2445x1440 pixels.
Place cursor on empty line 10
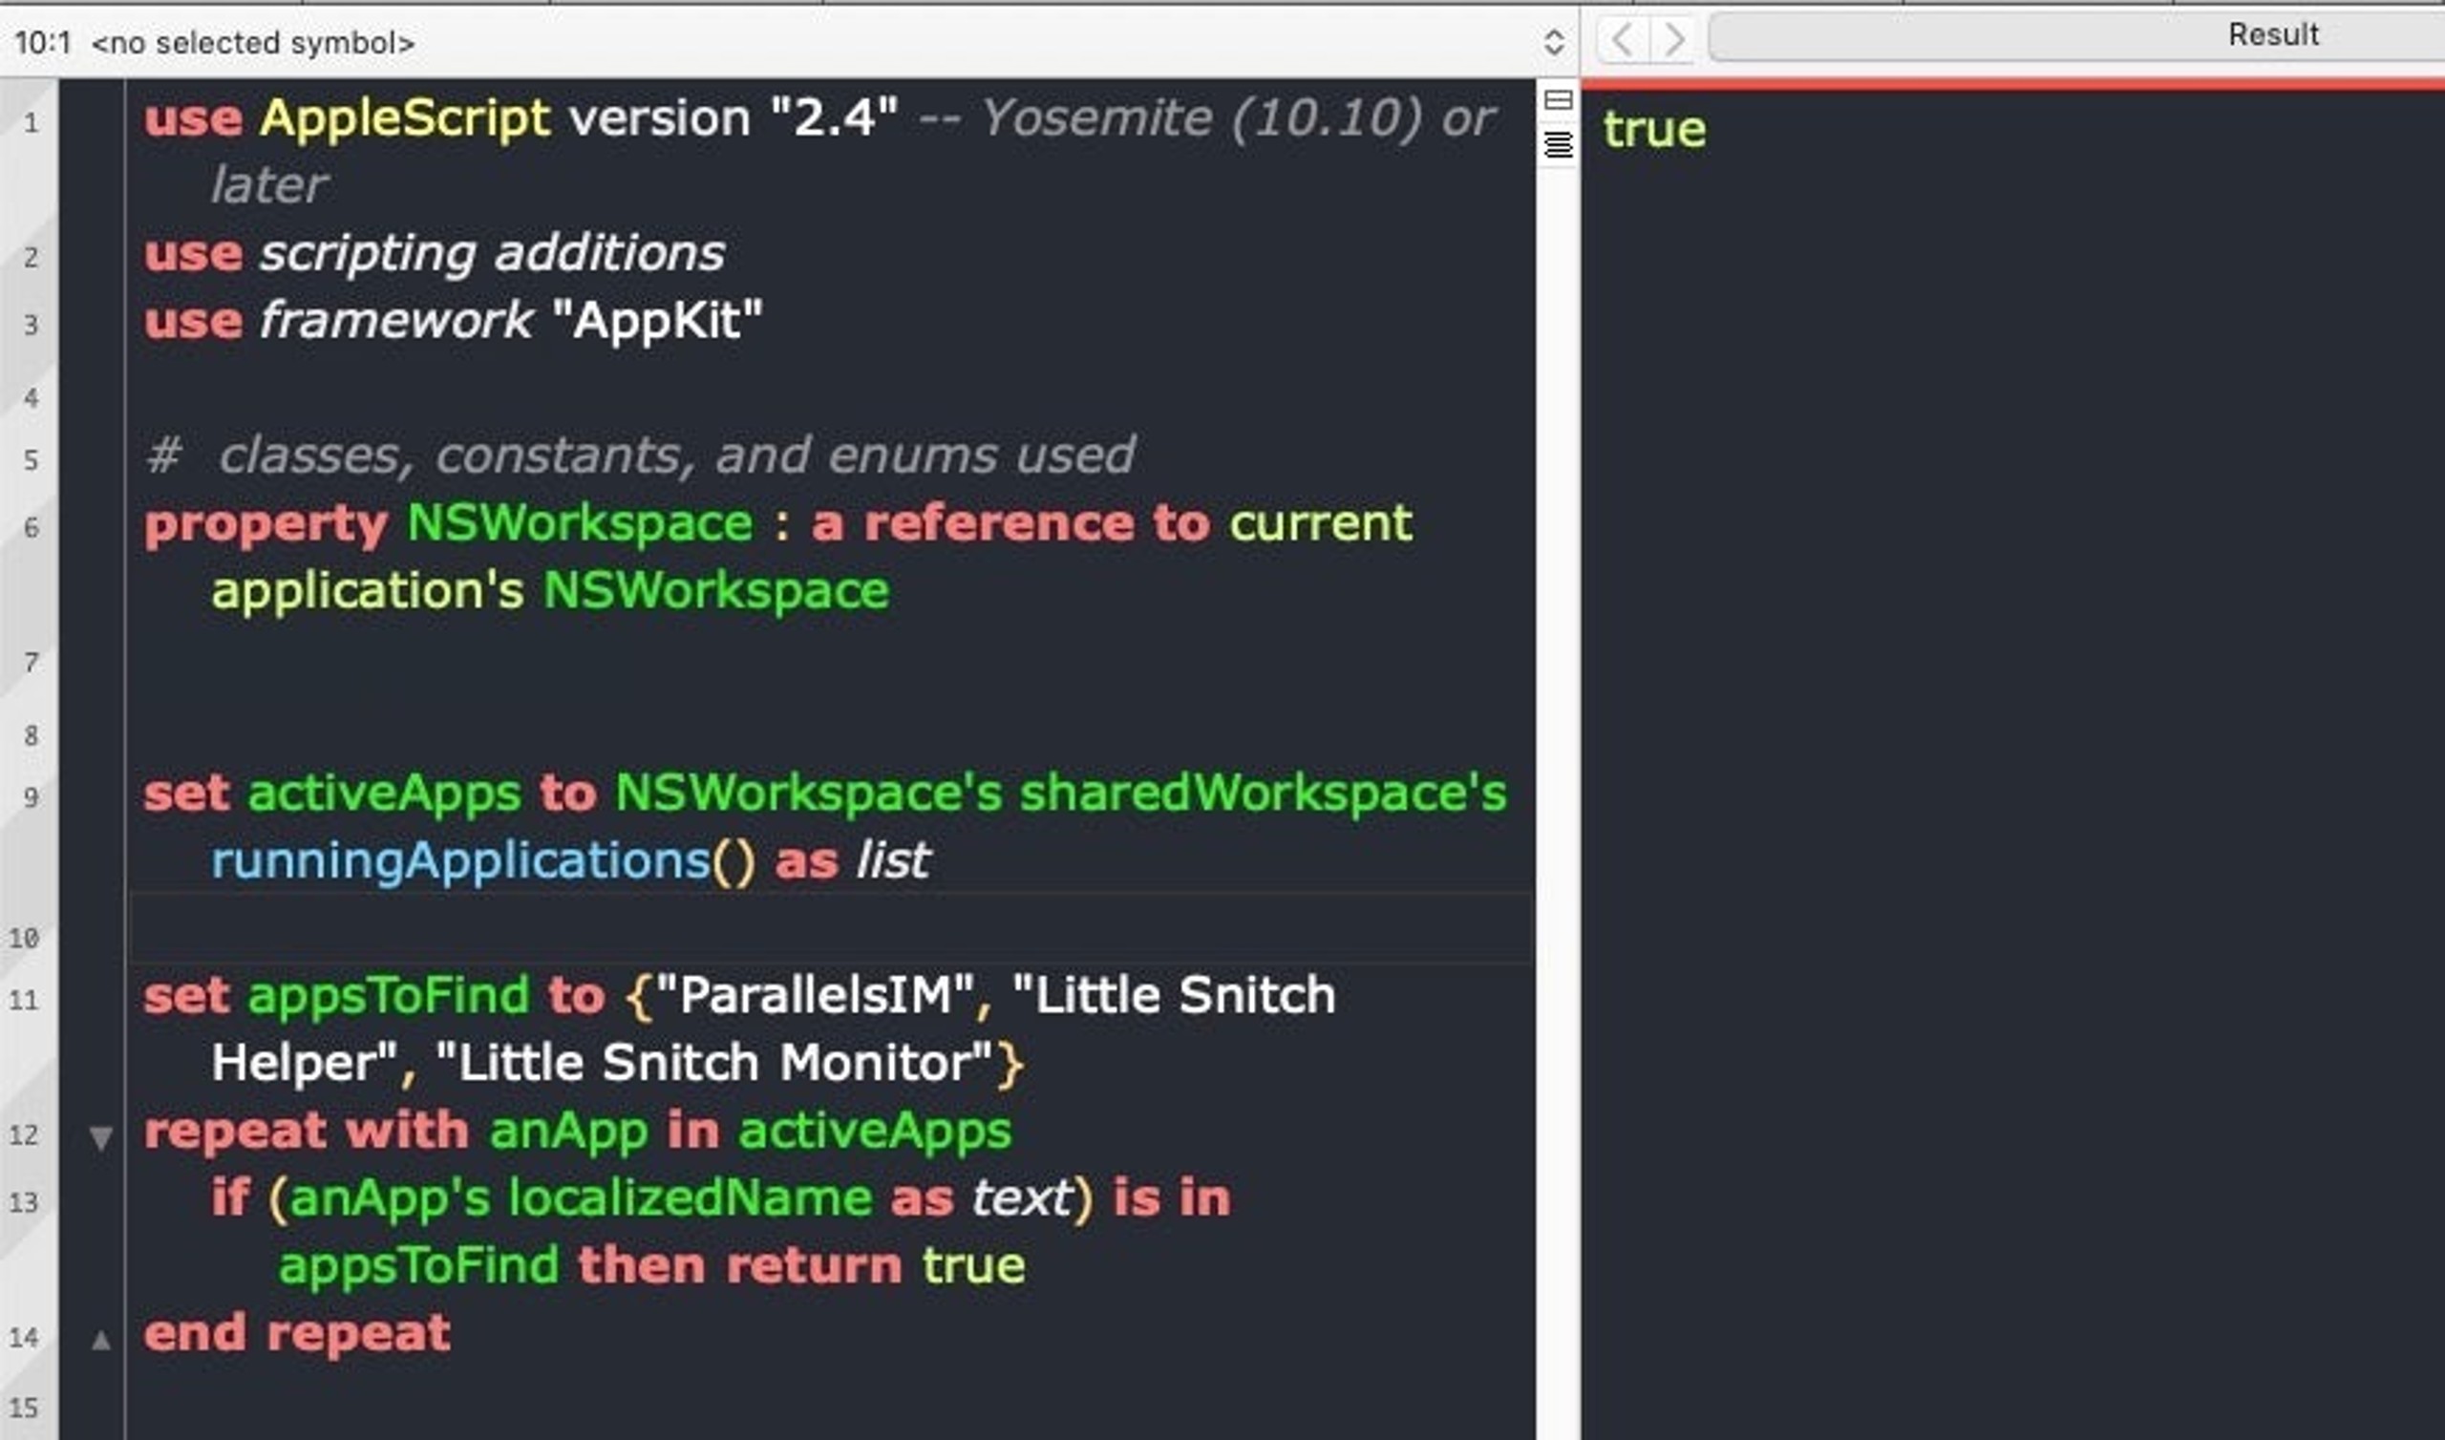(832, 928)
